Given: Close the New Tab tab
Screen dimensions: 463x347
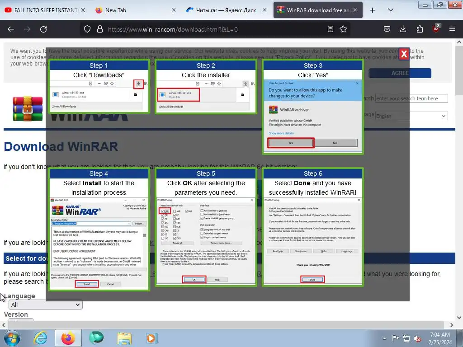Looking at the screenshot, I should click(174, 10).
